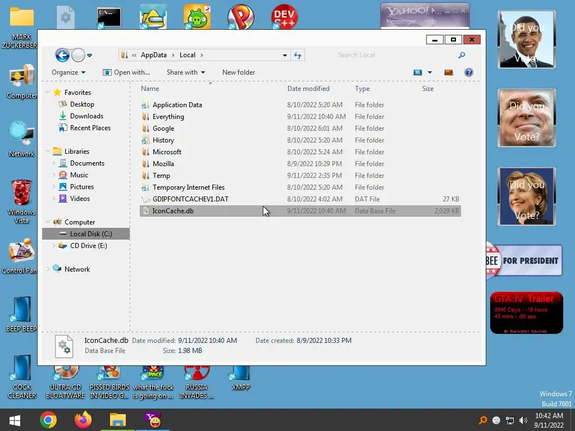
Task: Click the change view icon
Action: (418, 72)
